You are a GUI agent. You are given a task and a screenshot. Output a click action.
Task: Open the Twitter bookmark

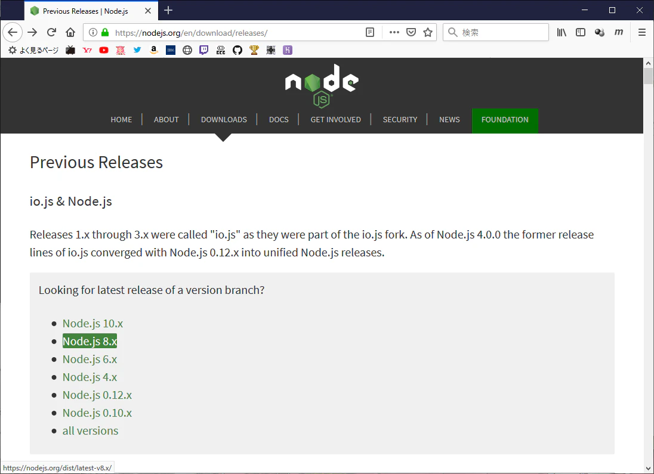137,50
